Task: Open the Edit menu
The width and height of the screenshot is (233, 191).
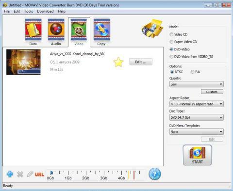Action: point(17,11)
